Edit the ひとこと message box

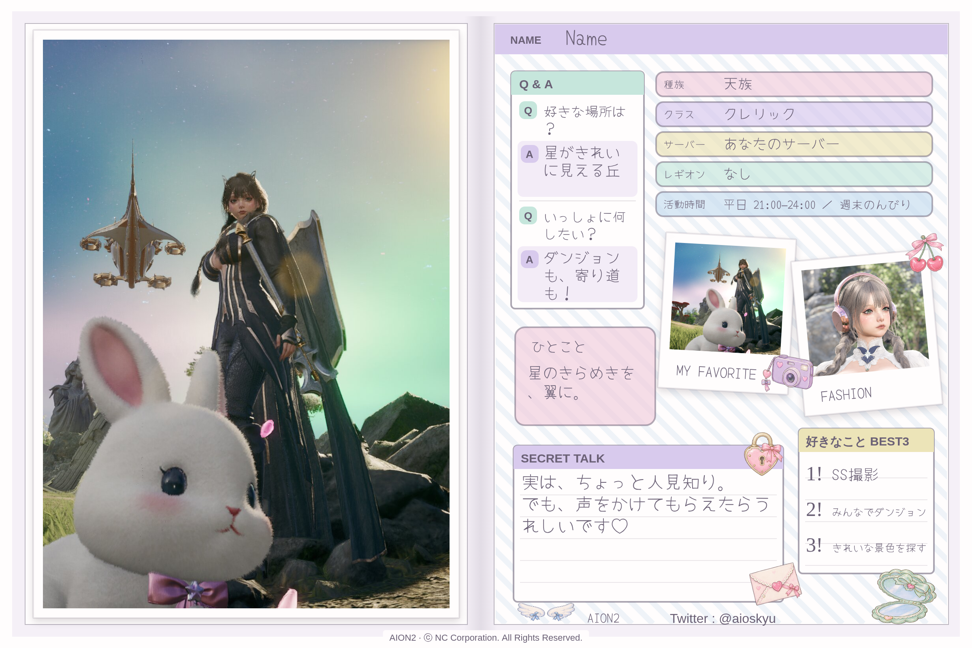[x=585, y=376]
